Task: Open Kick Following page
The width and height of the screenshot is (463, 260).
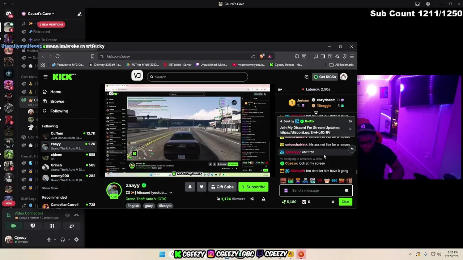Action: [55, 111]
